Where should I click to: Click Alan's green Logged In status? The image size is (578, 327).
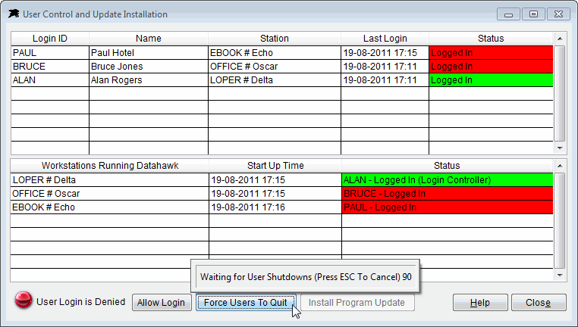coord(491,79)
